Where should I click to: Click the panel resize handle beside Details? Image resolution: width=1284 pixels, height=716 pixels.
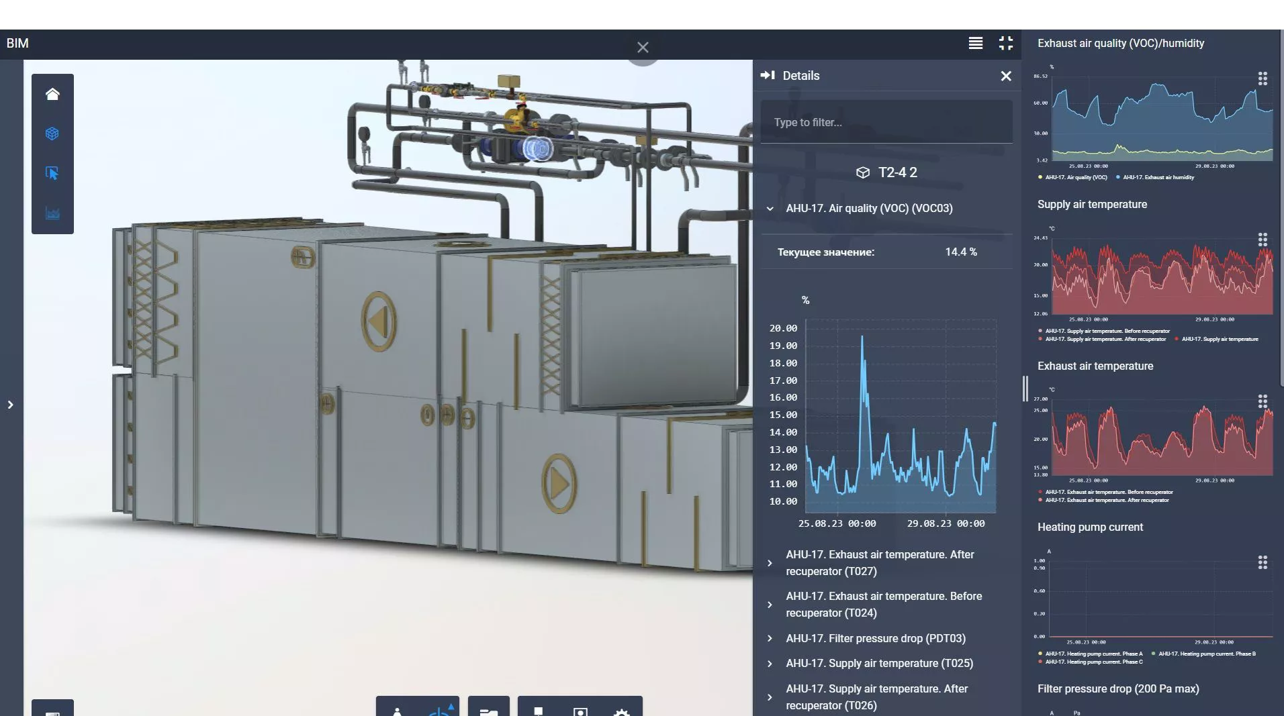pyautogui.click(x=1025, y=389)
